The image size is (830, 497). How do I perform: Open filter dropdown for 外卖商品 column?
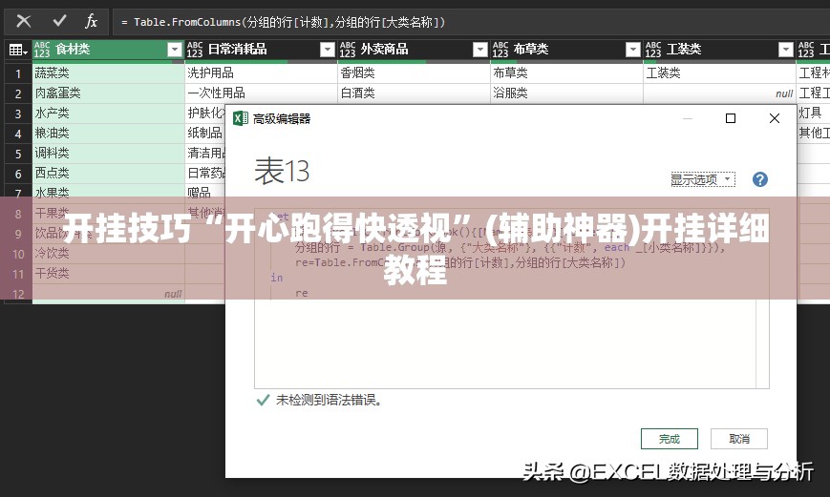[480, 50]
